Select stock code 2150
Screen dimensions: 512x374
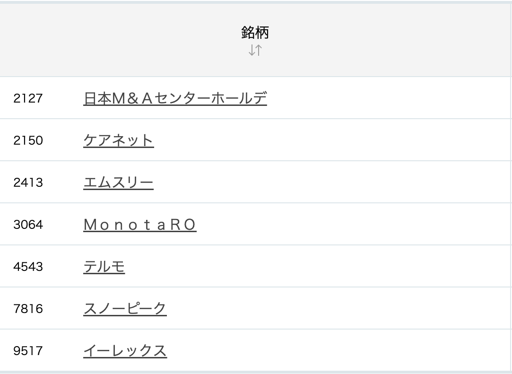pyautogui.click(x=28, y=140)
